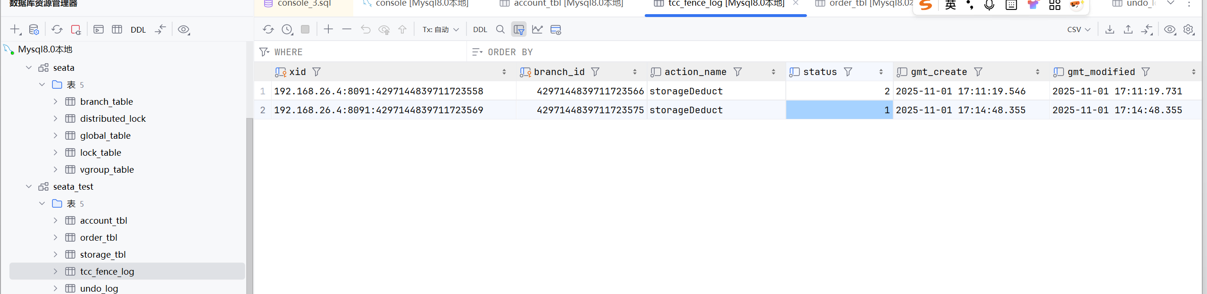The image size is (1207, 294).
Task: Open data editor view options eye icon
Action: (1170, 29)
